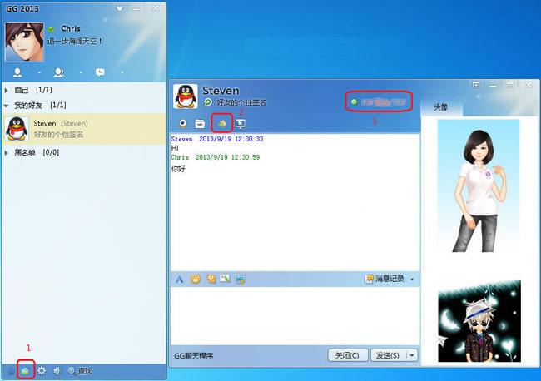Minimize the GG 2013 main window

[x=136, y=8]
